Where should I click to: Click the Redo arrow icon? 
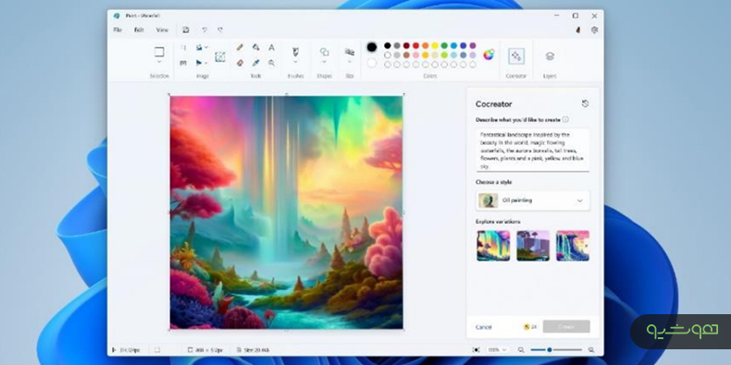click(x=220, y=30)
